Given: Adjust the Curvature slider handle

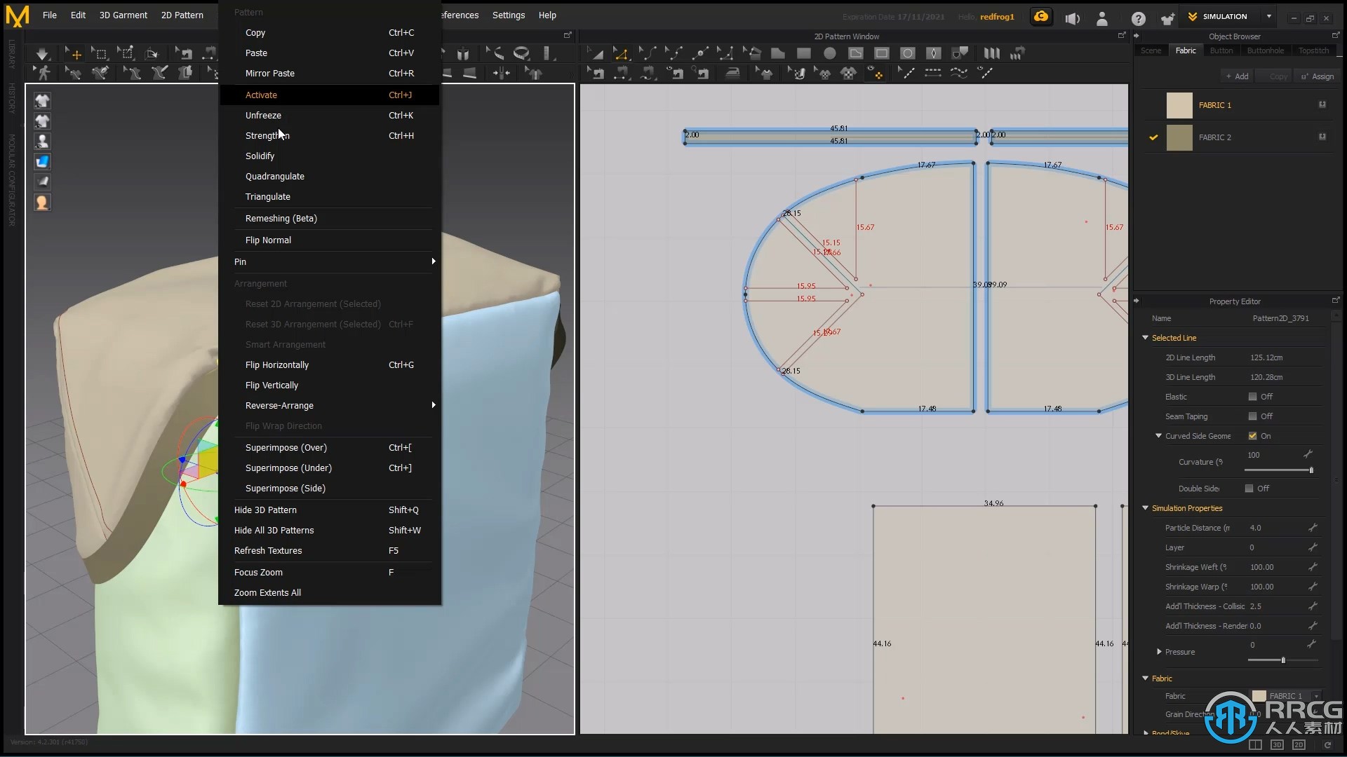Looking at the screenshot, I should click(x=1311, y=470).
